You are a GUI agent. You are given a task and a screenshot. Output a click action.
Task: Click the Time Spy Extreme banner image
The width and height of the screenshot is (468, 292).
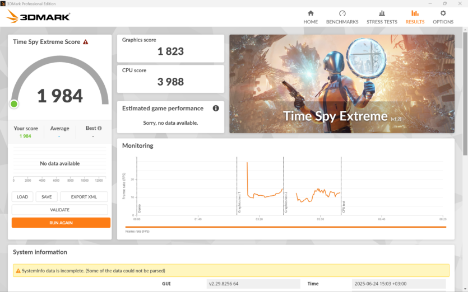[x=342, y=84]
